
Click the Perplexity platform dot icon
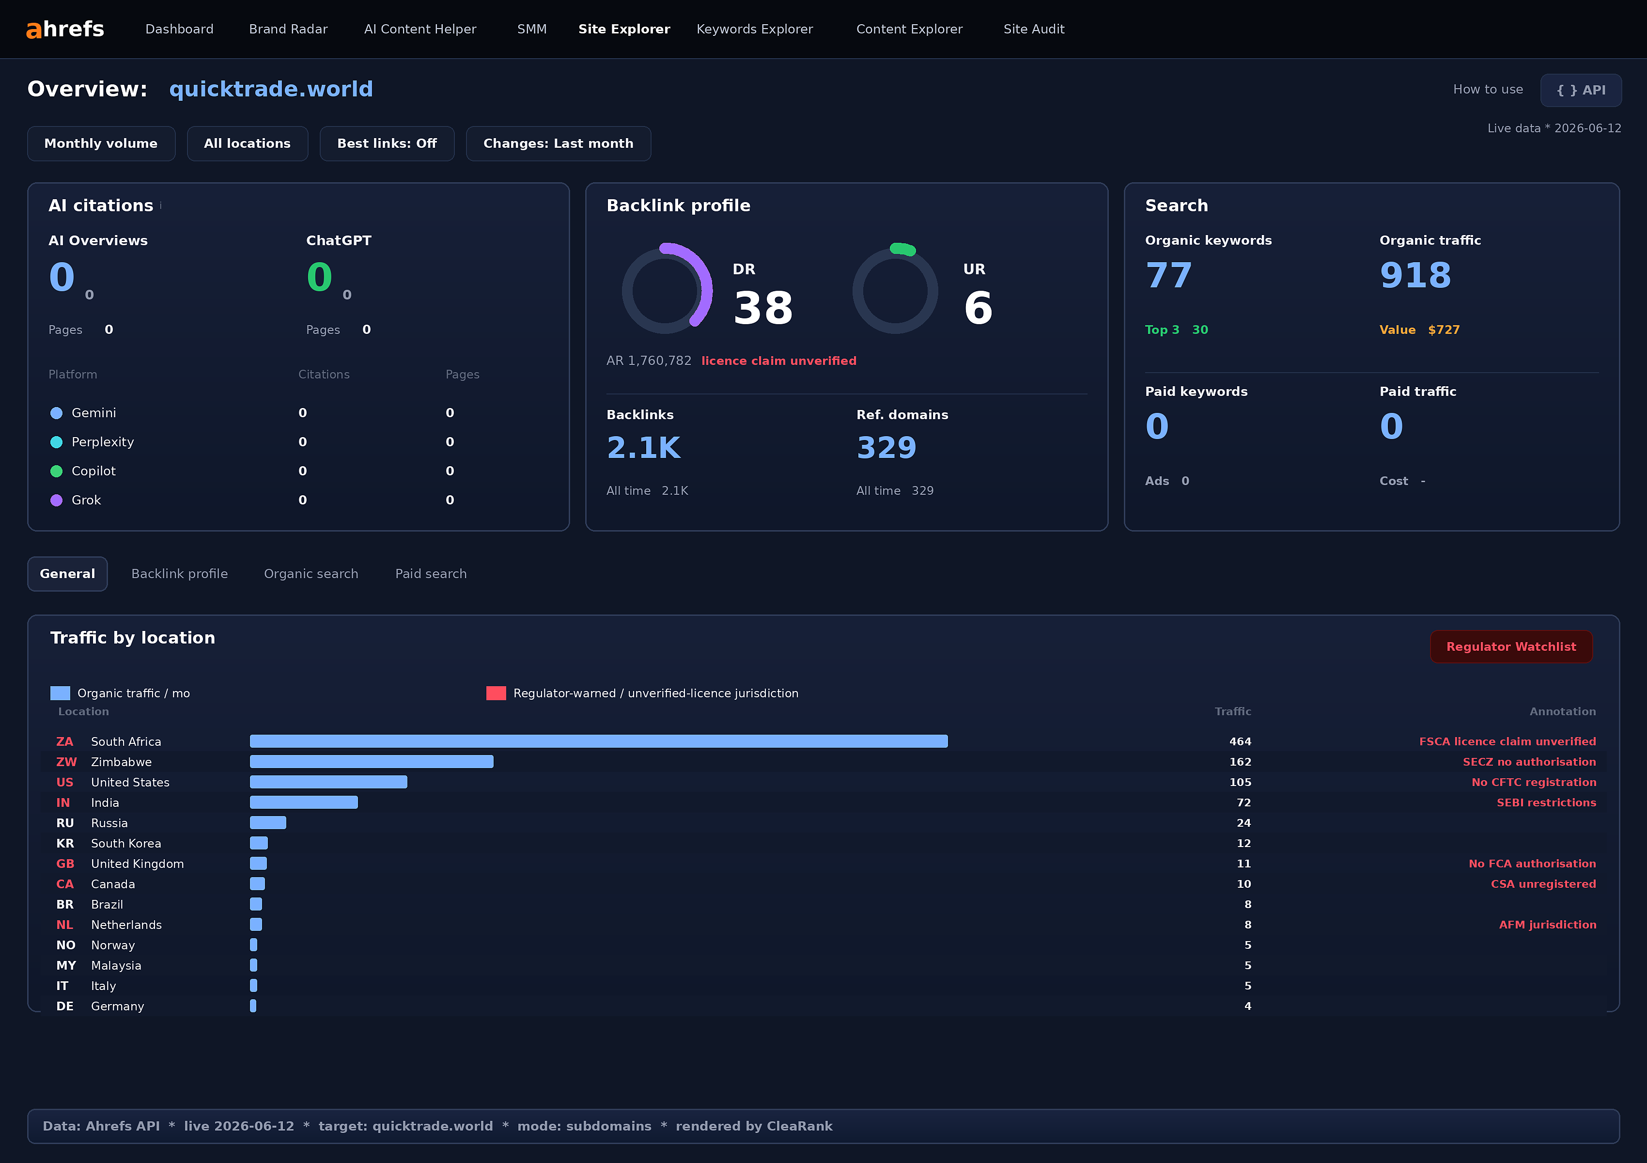[x=57, y=442]
